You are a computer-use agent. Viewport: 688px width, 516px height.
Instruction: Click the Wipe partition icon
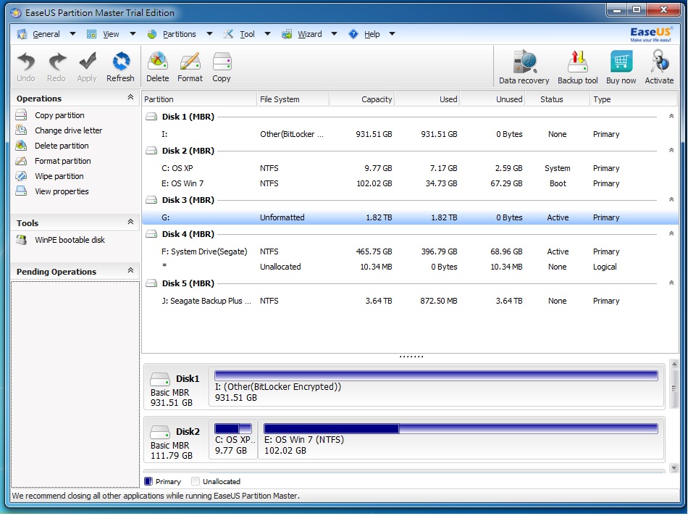click(x=21, y=176)
